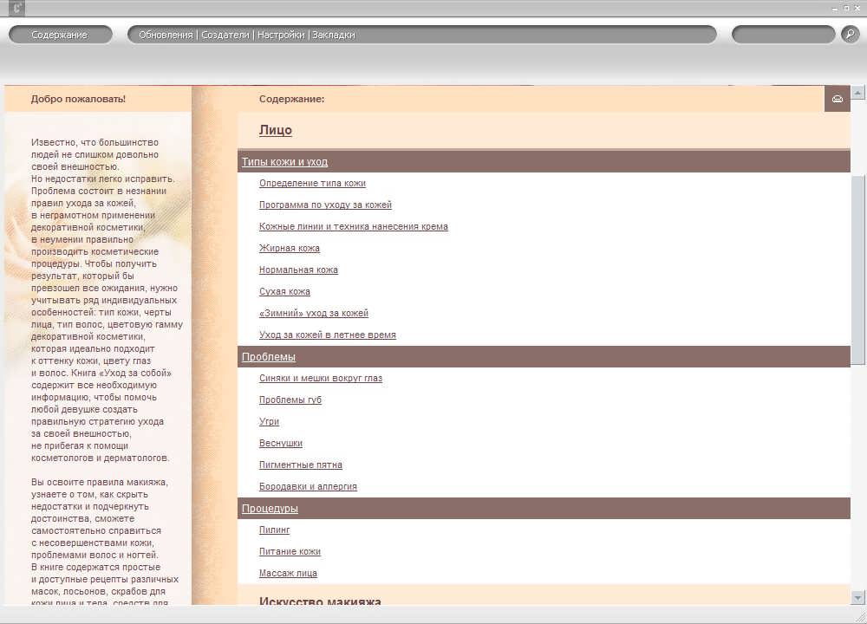Open the Лицо chapter heading

(x=275, y=130)
